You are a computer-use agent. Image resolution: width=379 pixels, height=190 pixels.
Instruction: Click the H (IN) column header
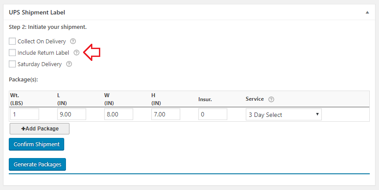click(x=156, y=99)
